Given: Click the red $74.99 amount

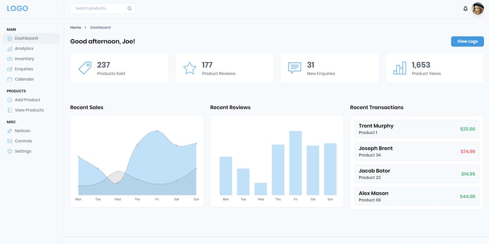Looking at the screenshot, I should pyautogui.click(x=467, y=151).
